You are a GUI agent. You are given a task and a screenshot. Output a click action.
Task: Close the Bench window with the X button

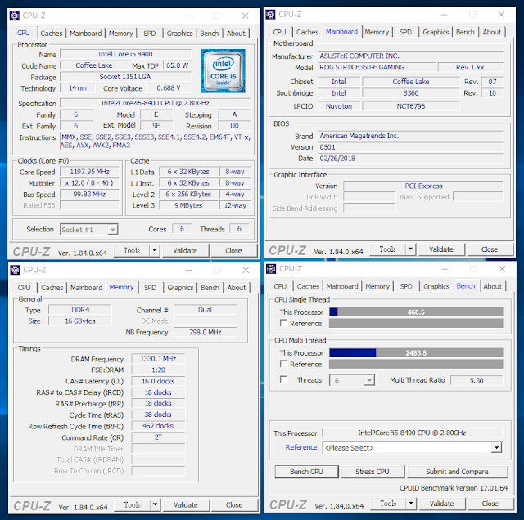[502, 269]
